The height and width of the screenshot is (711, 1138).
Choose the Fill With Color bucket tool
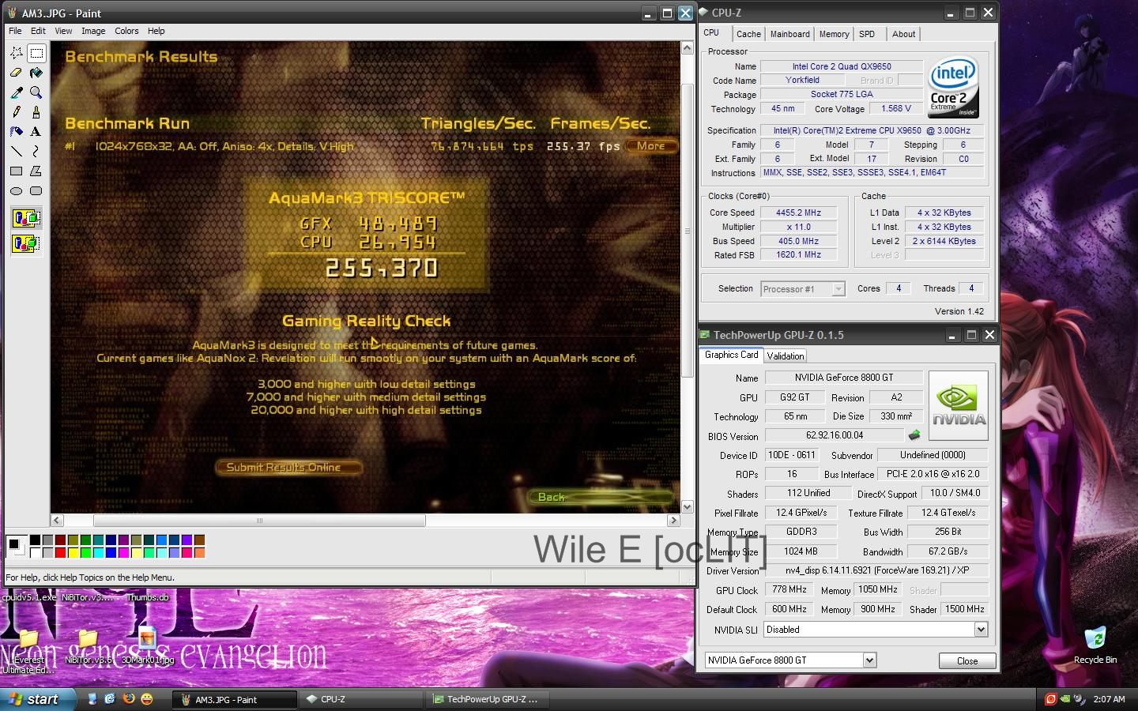pos(36,73)
